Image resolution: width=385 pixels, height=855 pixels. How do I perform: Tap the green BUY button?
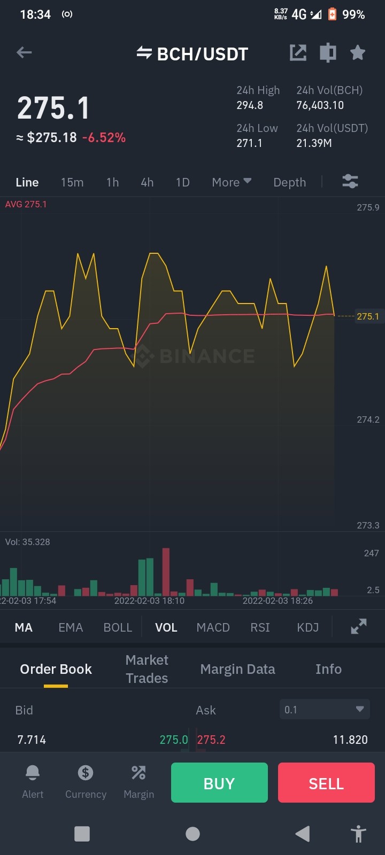[x=219, y=783]
